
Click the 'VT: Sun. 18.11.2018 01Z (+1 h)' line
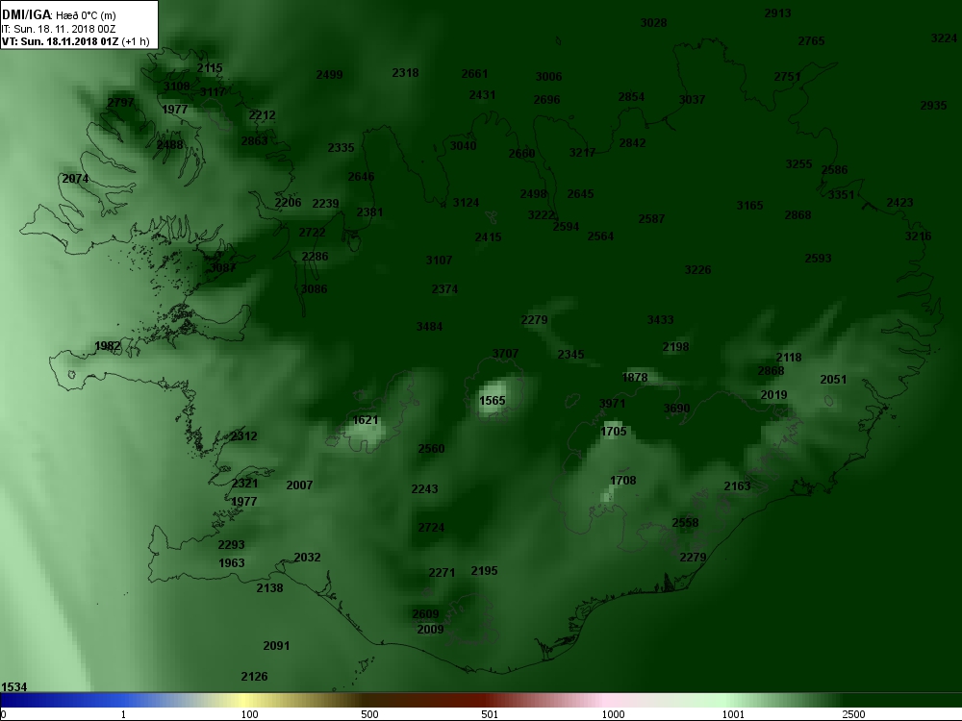coord(75,41)
